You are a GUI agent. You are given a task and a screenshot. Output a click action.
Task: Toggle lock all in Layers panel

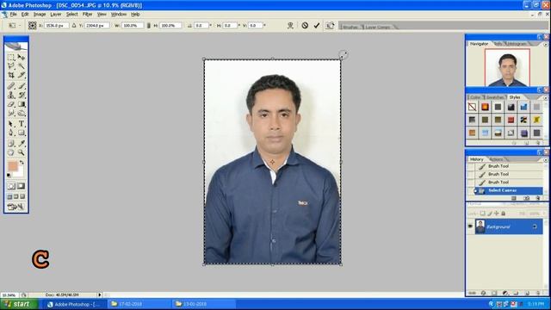pyautogui.click(x=503, y=214)
